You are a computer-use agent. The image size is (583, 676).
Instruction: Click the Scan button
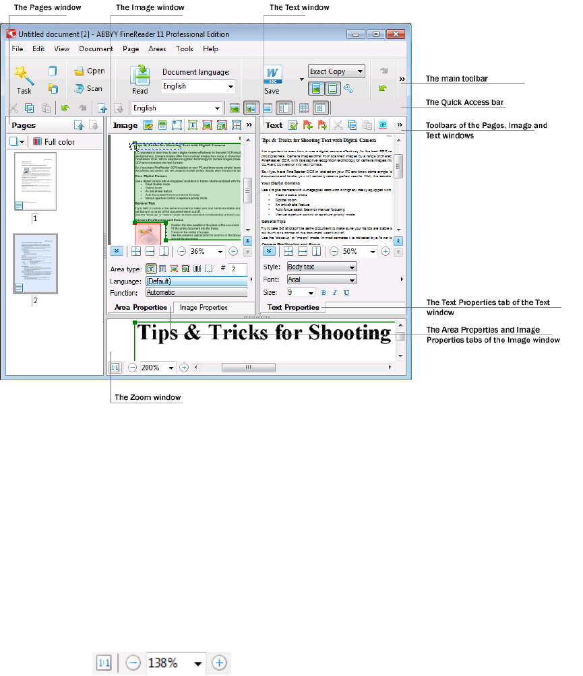coord(88,88)
